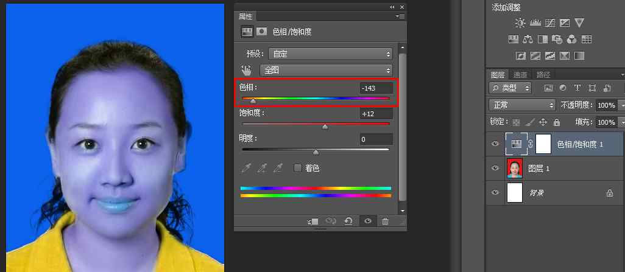The image size is (625, 272).
Task: Add a Levels adjustment
Action: 535,23
